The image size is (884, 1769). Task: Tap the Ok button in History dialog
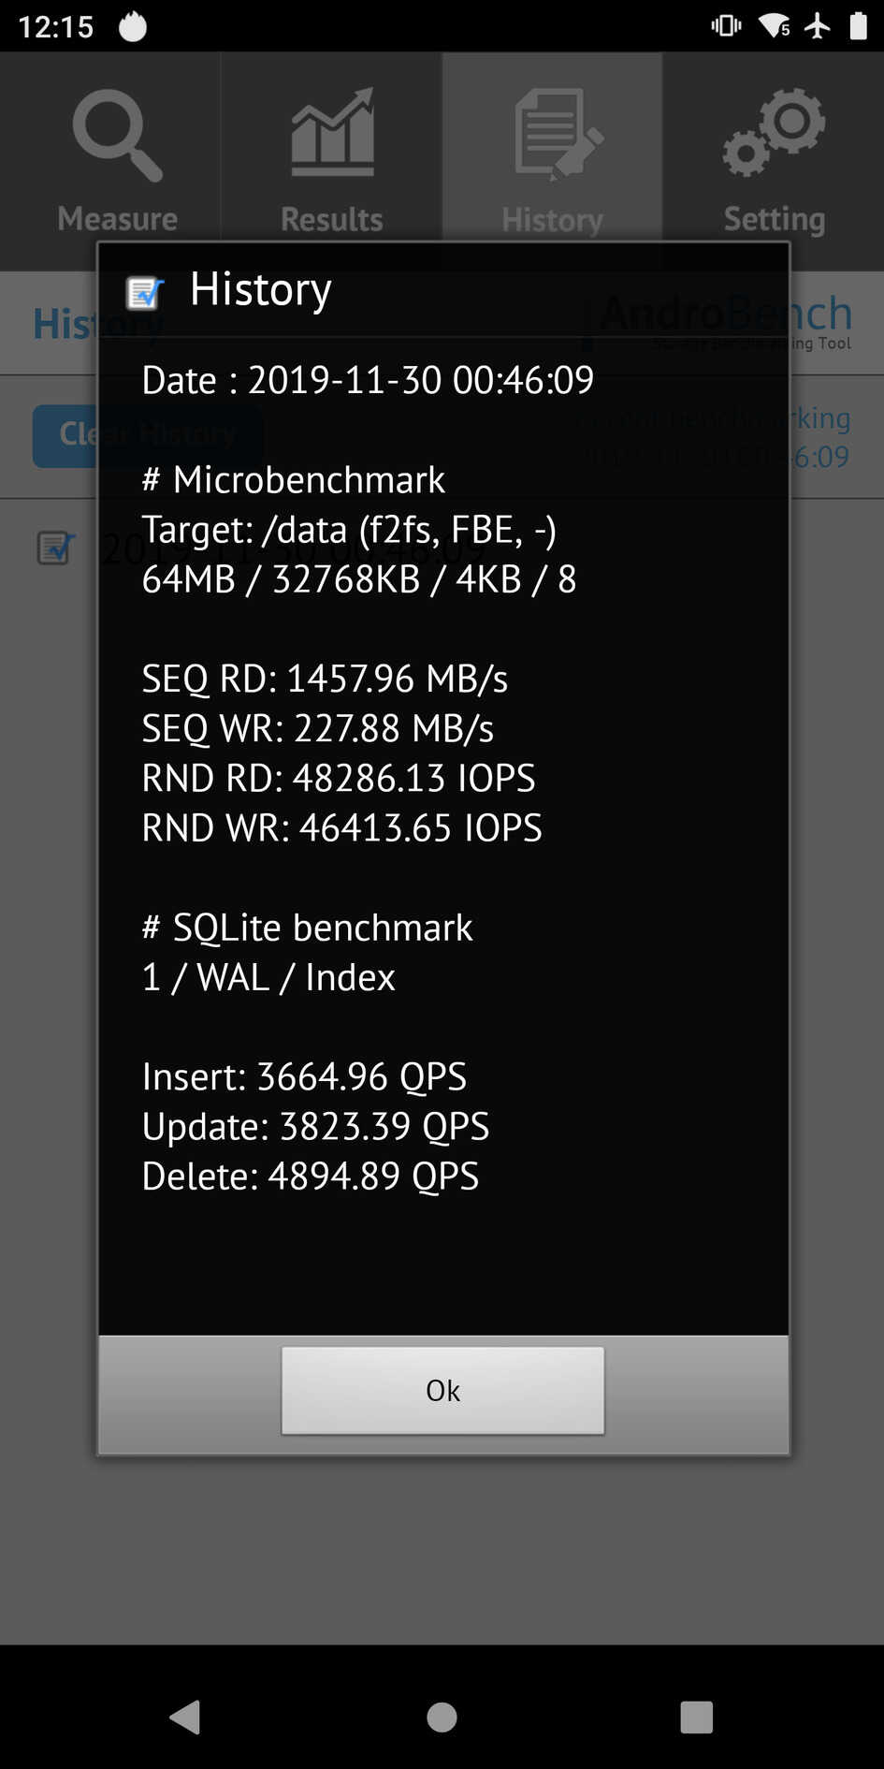pyautogui.click(x=442, y=1390)
